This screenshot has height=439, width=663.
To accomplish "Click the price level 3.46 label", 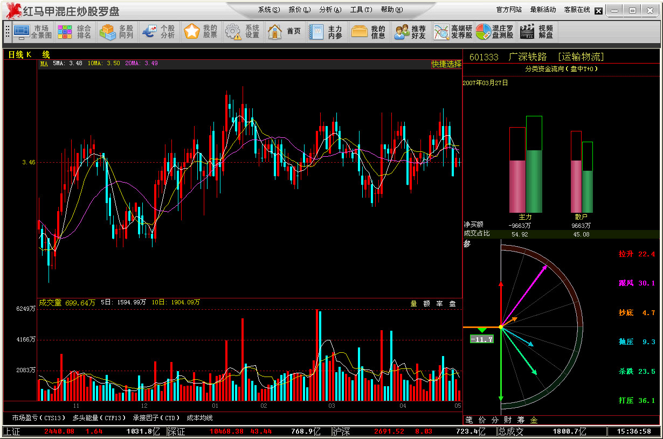I will tap(29, 162).
